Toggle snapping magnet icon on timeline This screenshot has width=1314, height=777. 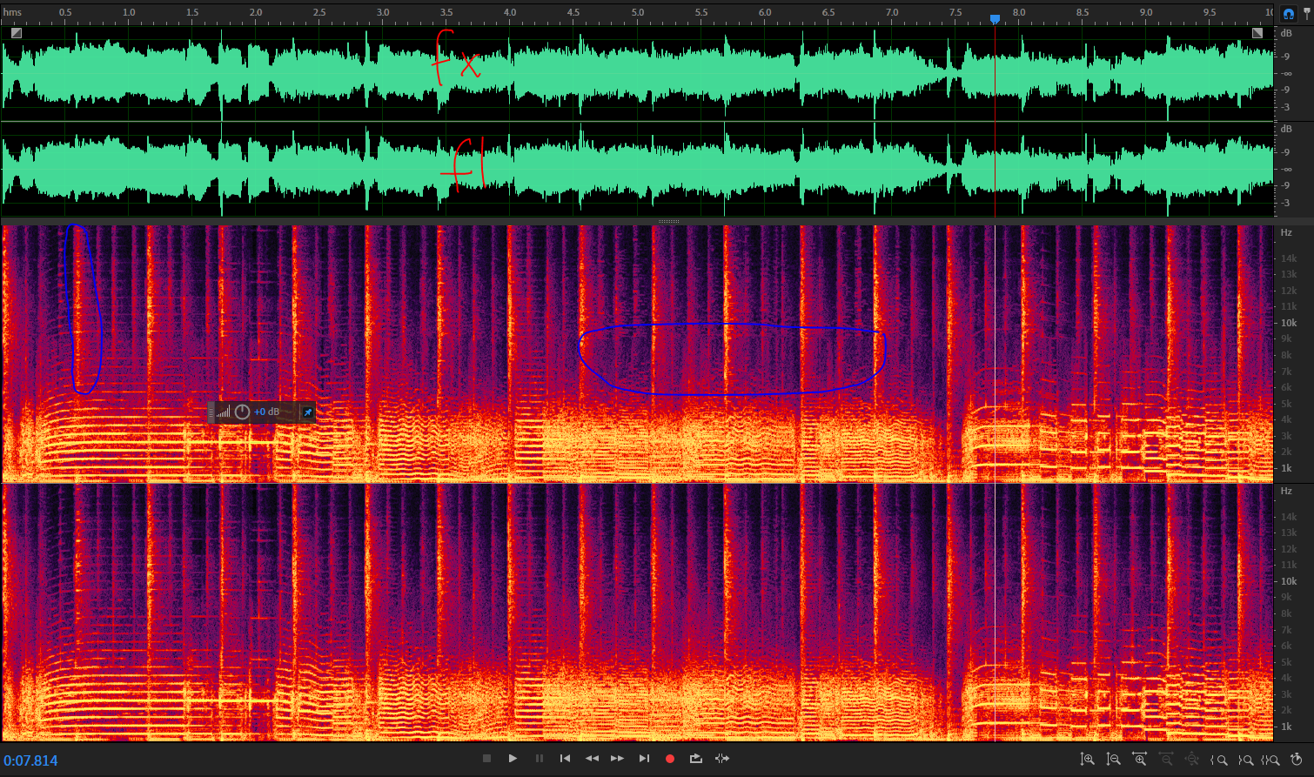[x=1289, y=13]
